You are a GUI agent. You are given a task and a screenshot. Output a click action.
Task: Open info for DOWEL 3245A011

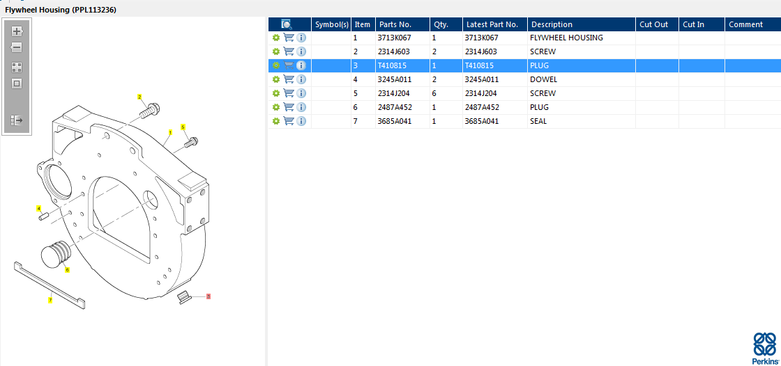[x=301, y=79]
